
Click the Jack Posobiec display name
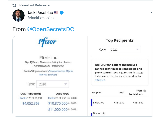(40, 13)
